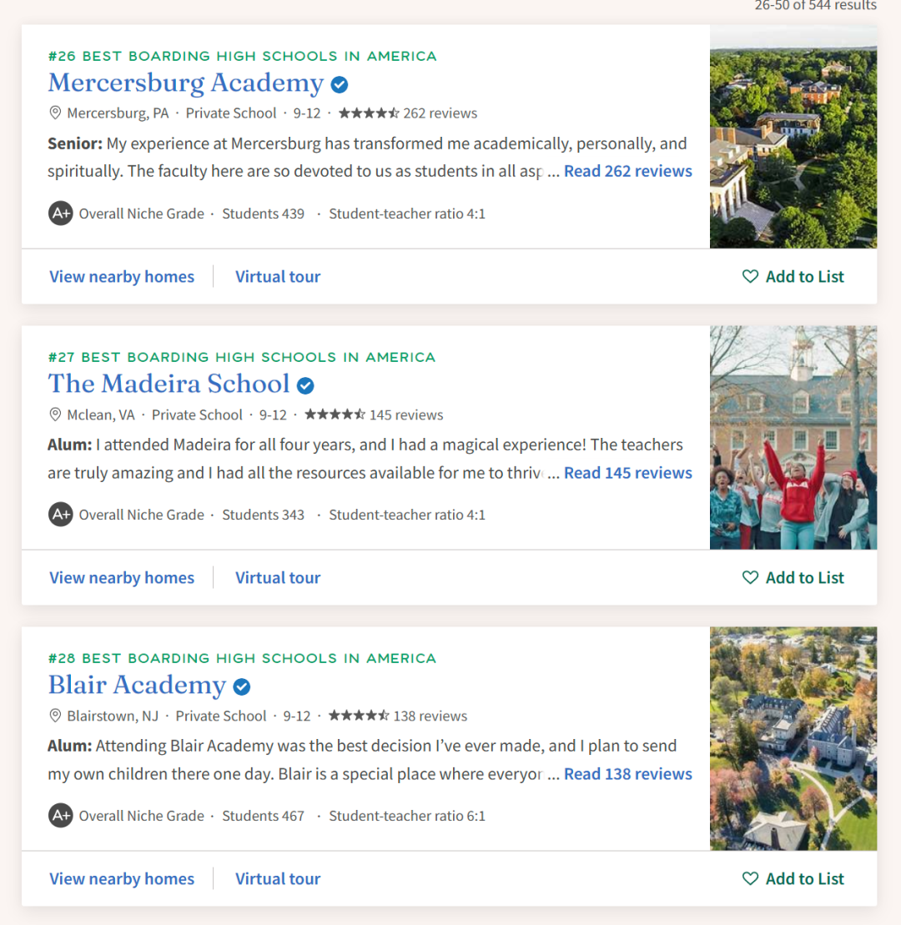Add The Madeira School to list
This screenshot has height=925, width=901.
tap(793, 577)
